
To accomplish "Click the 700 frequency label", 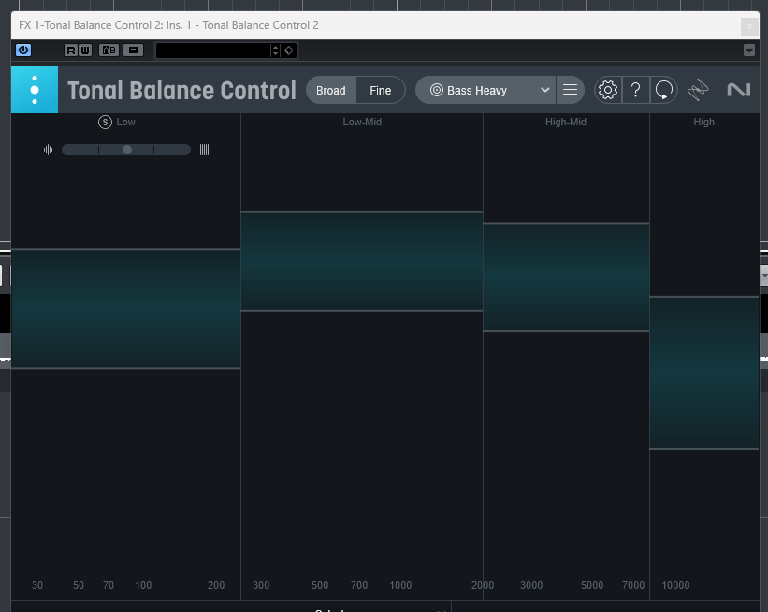I will pos(359,585).
